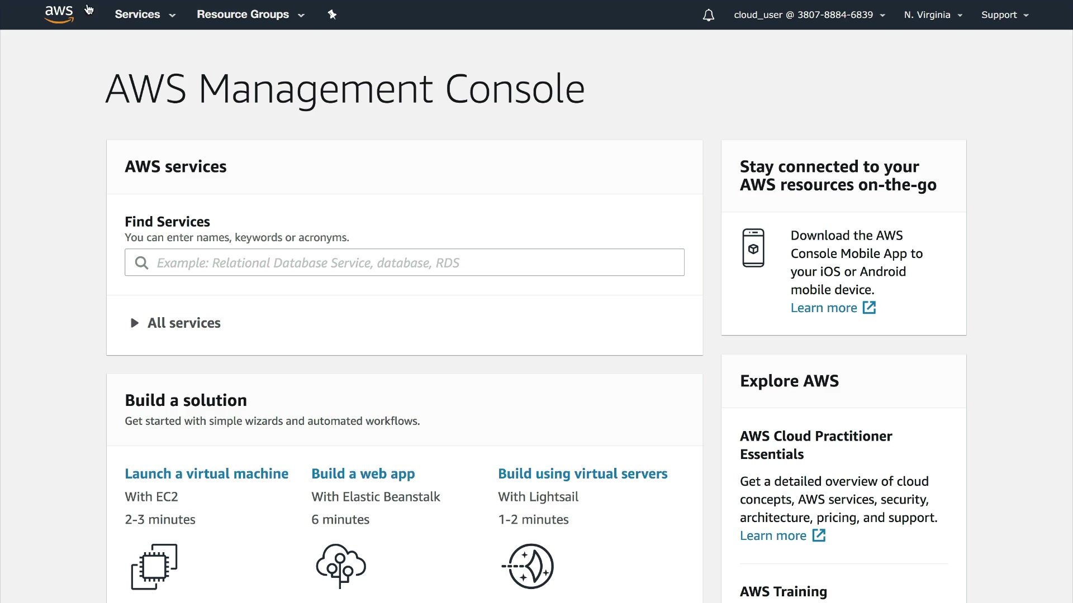
Task: Open the Resource Groups menu
Action: click(250, 15)
